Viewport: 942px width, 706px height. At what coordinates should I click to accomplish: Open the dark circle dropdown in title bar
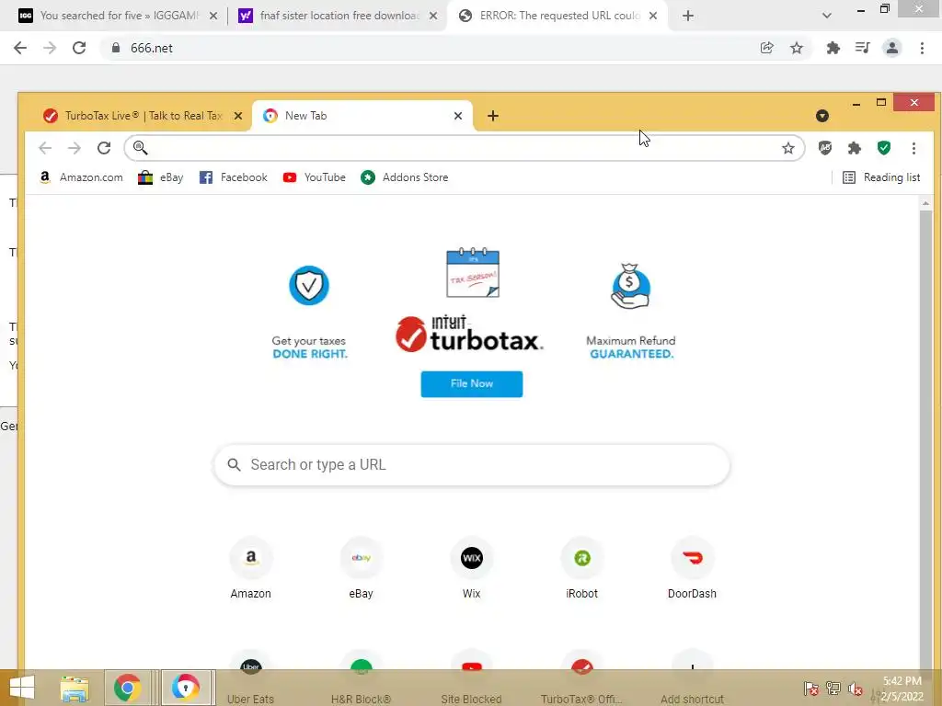pyautogui.click(x=822, y=116)
